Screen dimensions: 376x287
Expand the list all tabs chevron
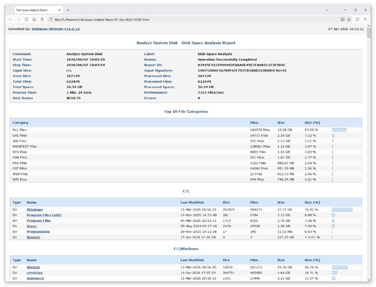tap(327, 10)
